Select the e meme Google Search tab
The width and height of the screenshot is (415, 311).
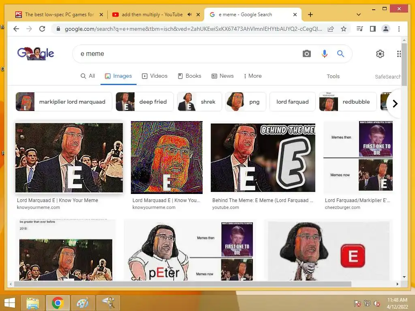tap(245, 15)
